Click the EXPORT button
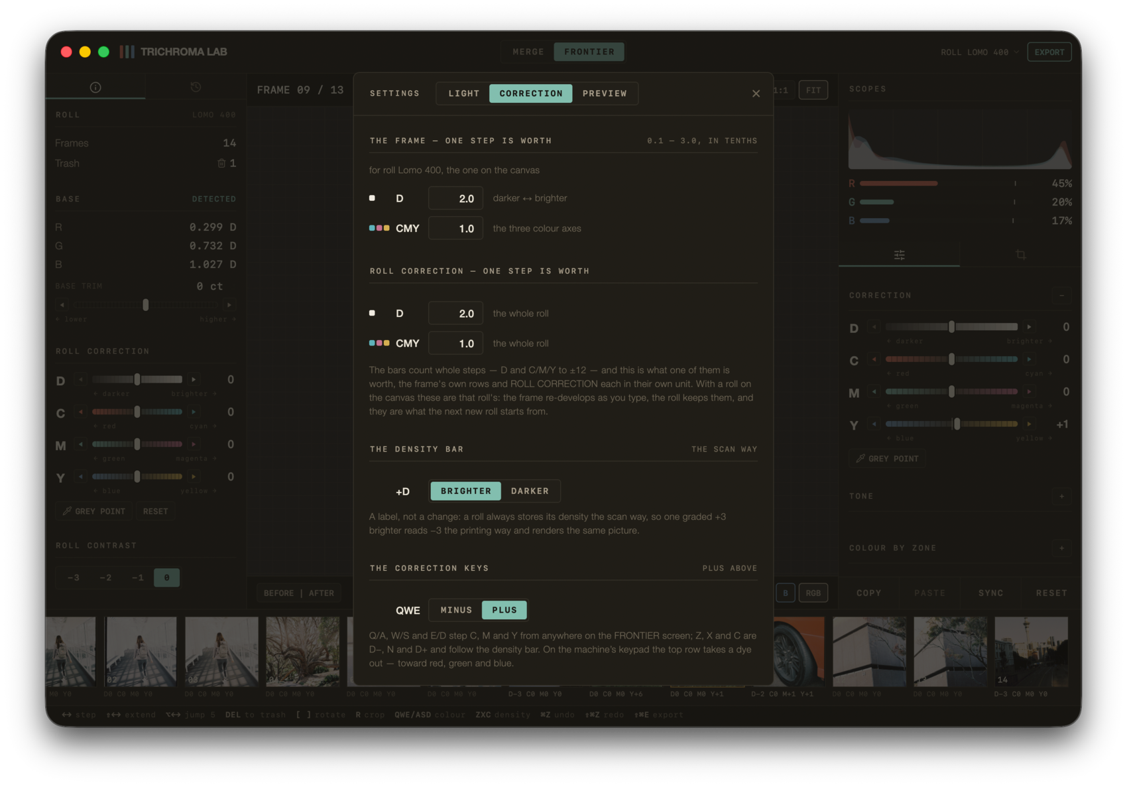 point(1049,52)
